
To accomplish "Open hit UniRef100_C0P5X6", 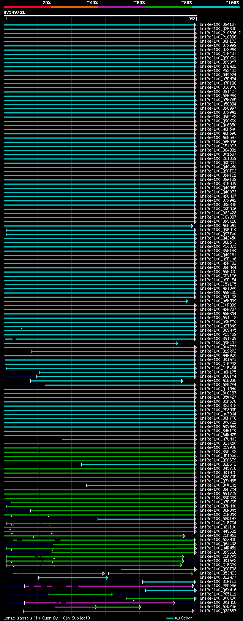I will [218, 209].
